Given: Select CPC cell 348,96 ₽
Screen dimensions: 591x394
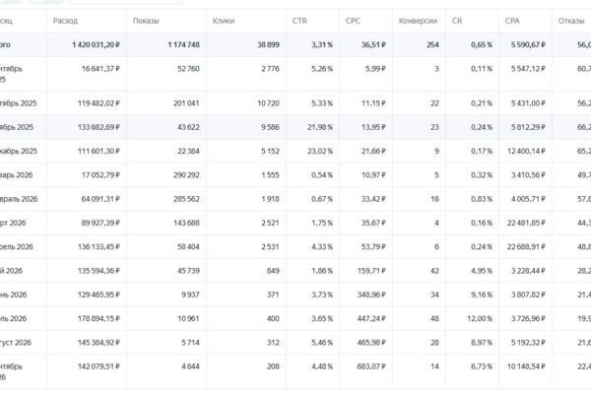Looking at the screenshot, I should [x=371, y=295].
